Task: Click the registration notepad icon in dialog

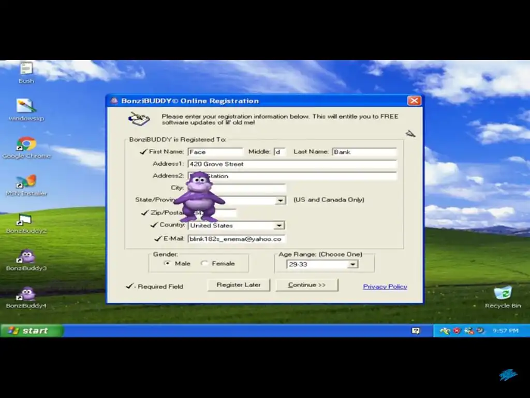Action: [139, 119]
